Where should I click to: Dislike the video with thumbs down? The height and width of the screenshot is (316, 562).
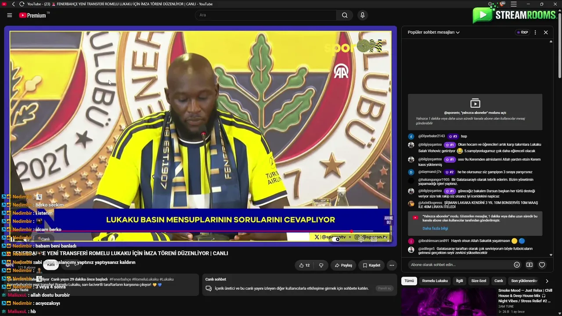(x=321, y=265)
